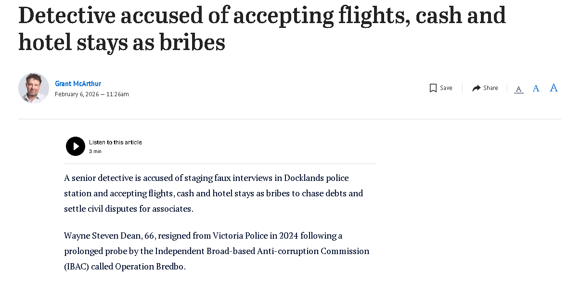Open Grant McArthur's author profile photo
The width and height of the screenshot is (568, 281).
34,88
